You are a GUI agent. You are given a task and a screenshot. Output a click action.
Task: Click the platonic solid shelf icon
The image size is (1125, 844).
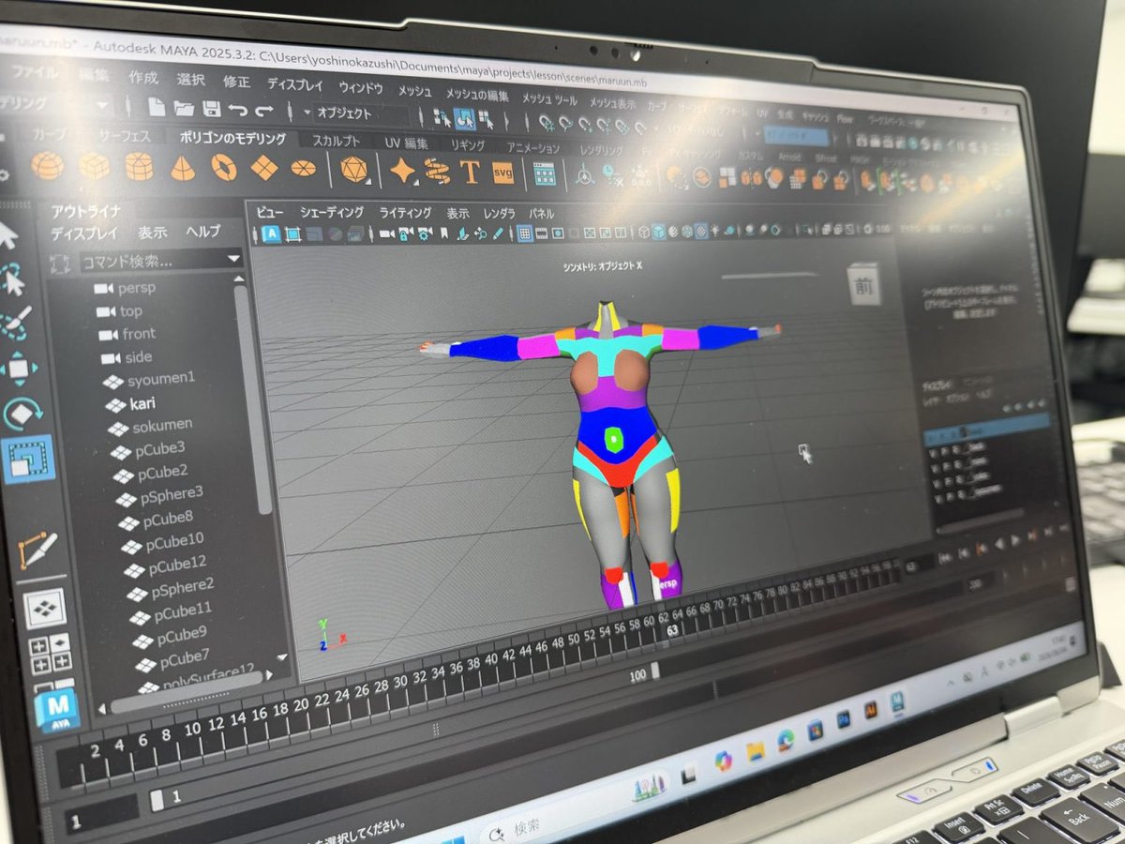(x=353, y=170)
